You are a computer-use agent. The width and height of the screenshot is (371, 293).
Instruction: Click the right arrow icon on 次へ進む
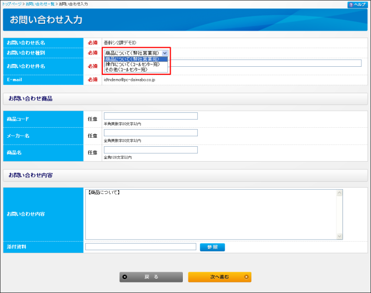[246, 277]
